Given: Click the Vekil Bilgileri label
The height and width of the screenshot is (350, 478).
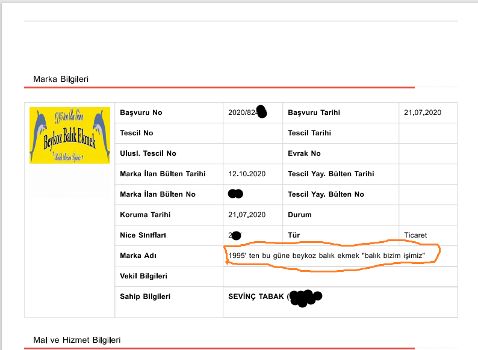Looking at the screenshot, I should [x=144, y=275].
